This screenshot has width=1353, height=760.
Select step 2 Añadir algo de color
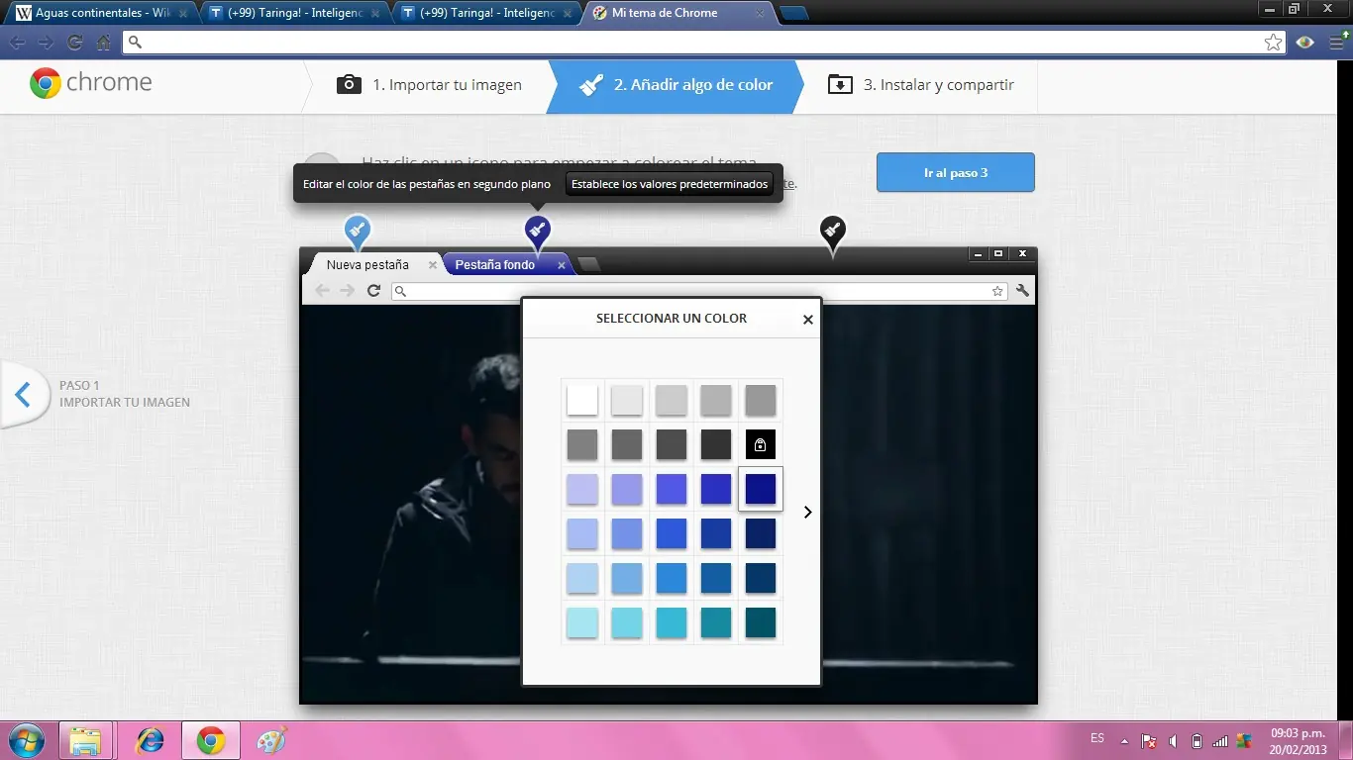(676, 85)
